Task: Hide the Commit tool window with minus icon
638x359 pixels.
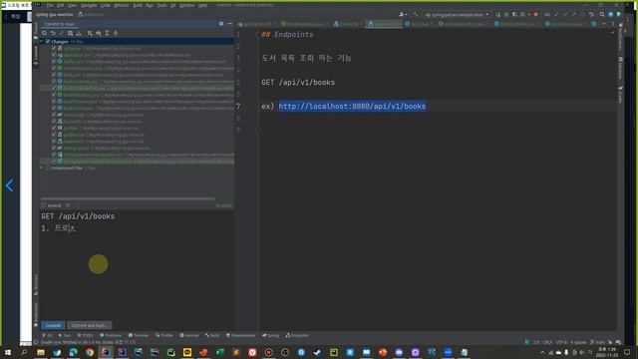Action: tap(229, 24)
